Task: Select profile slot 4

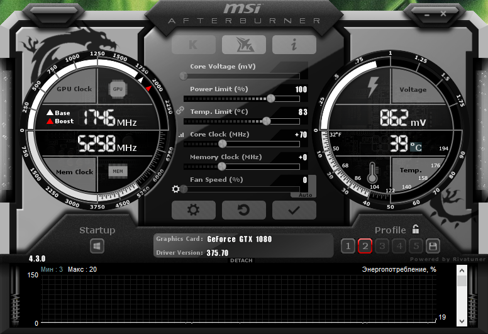Action: point(399,246)
